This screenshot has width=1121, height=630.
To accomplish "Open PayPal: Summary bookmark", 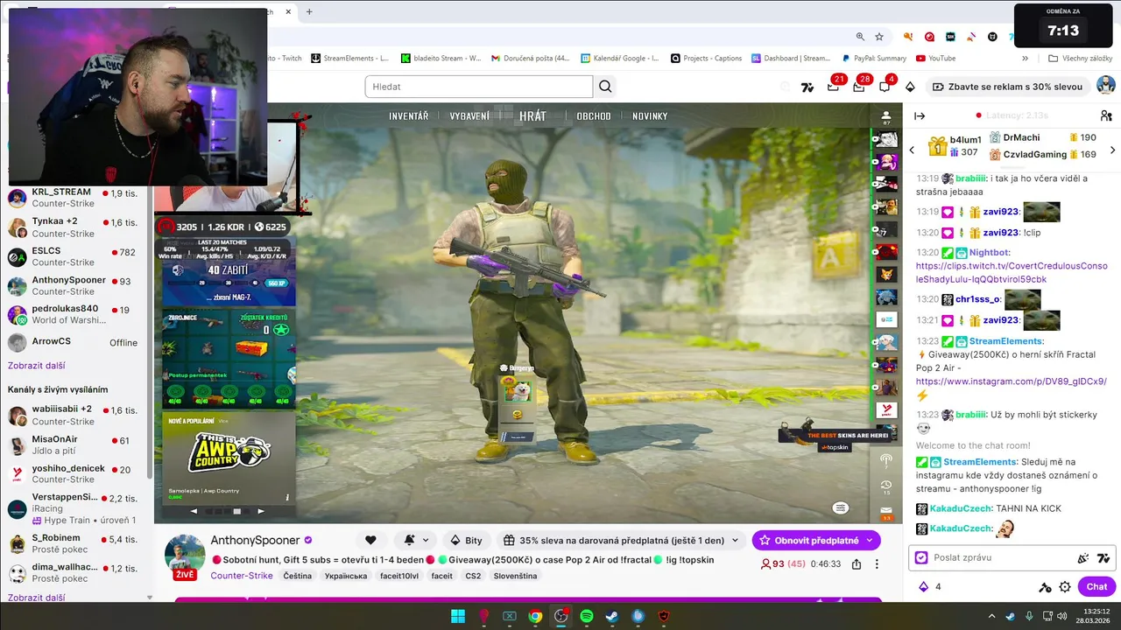I will point(873,59).
